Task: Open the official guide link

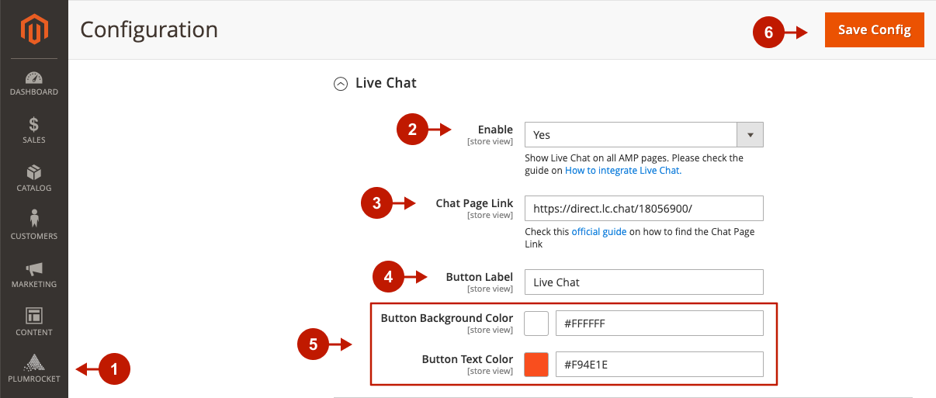Action: pyautogui.click(x=598, y=231)
